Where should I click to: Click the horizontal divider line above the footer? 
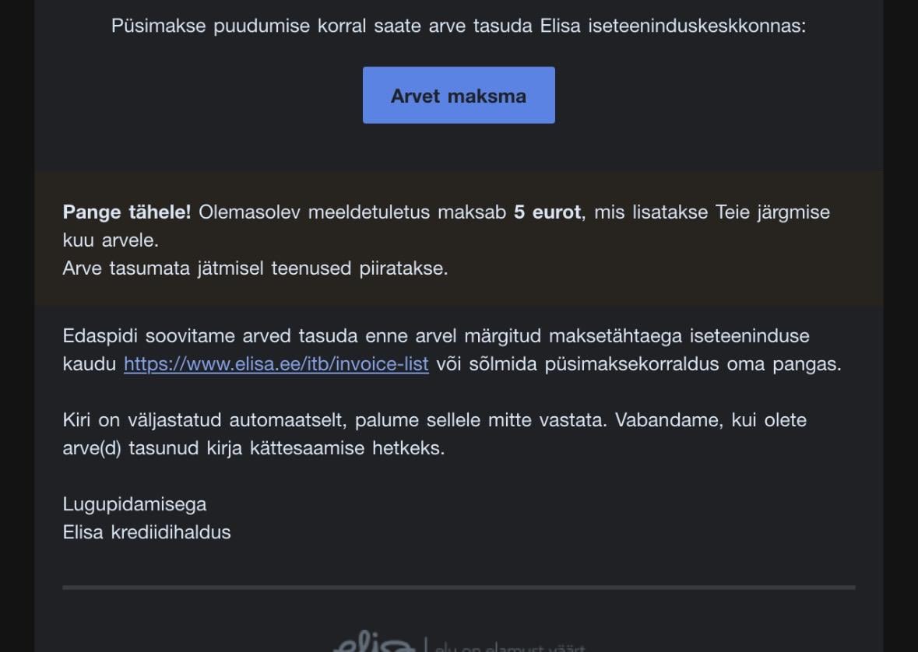(x=459, y=587)
